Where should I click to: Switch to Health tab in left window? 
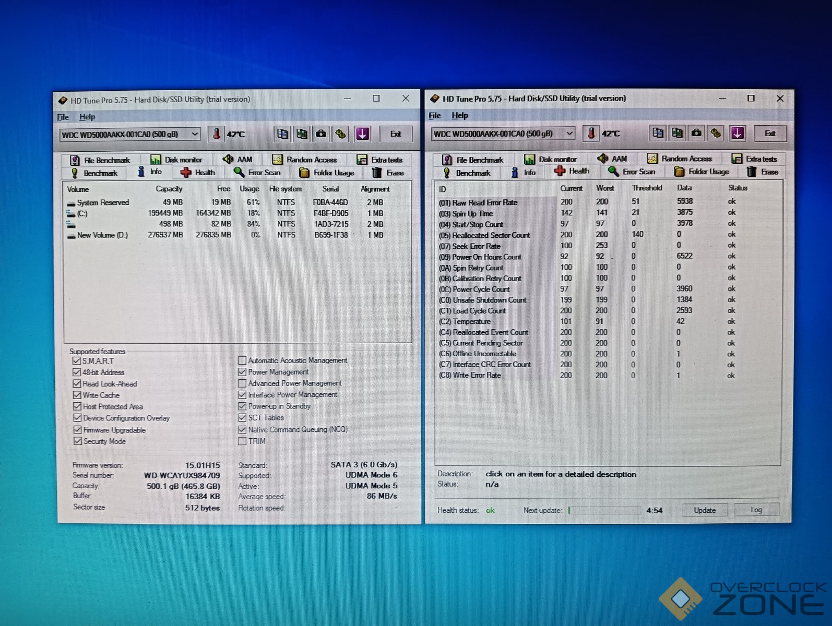point(197,173)
